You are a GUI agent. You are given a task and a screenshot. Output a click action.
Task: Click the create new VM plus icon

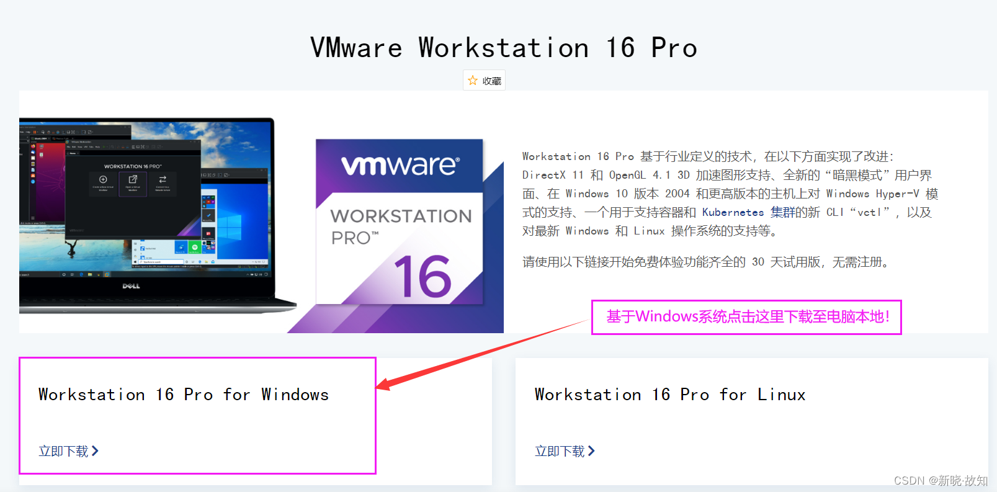[x=103, y=179]
